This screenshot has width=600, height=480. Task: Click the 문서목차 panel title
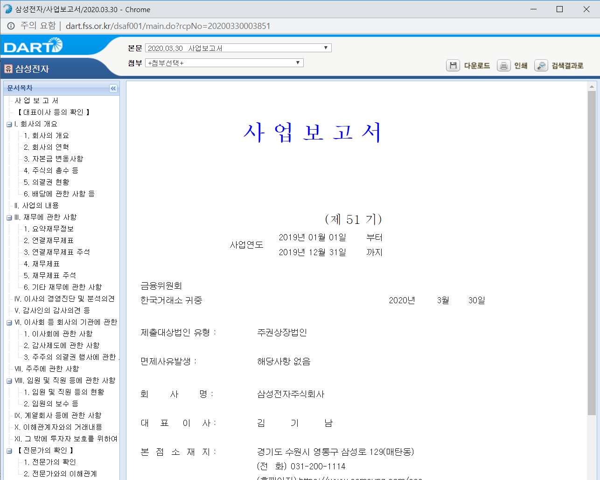[x=20, y=88]
